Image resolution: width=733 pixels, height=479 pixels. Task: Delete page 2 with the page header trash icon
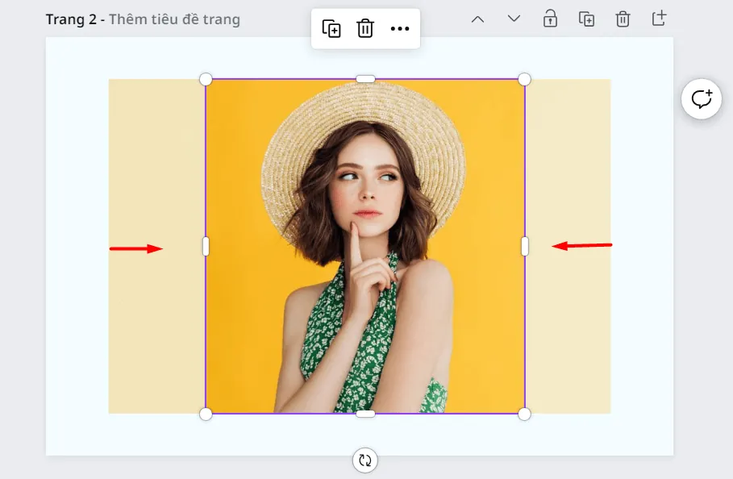coord(623,19)
